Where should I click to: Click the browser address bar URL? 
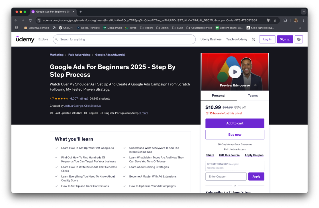click(x=150, y=20)
